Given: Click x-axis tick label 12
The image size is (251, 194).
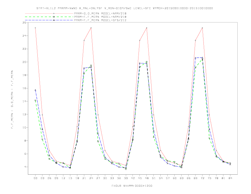Looking at the screenshot, I should point(63,178).
